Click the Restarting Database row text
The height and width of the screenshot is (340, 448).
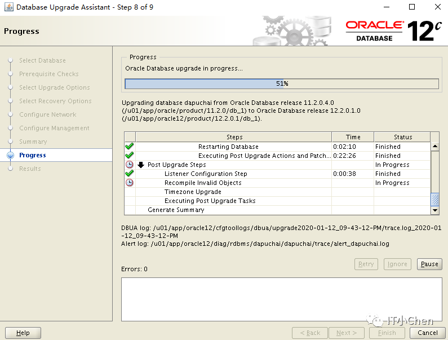(x=228, y=147)
